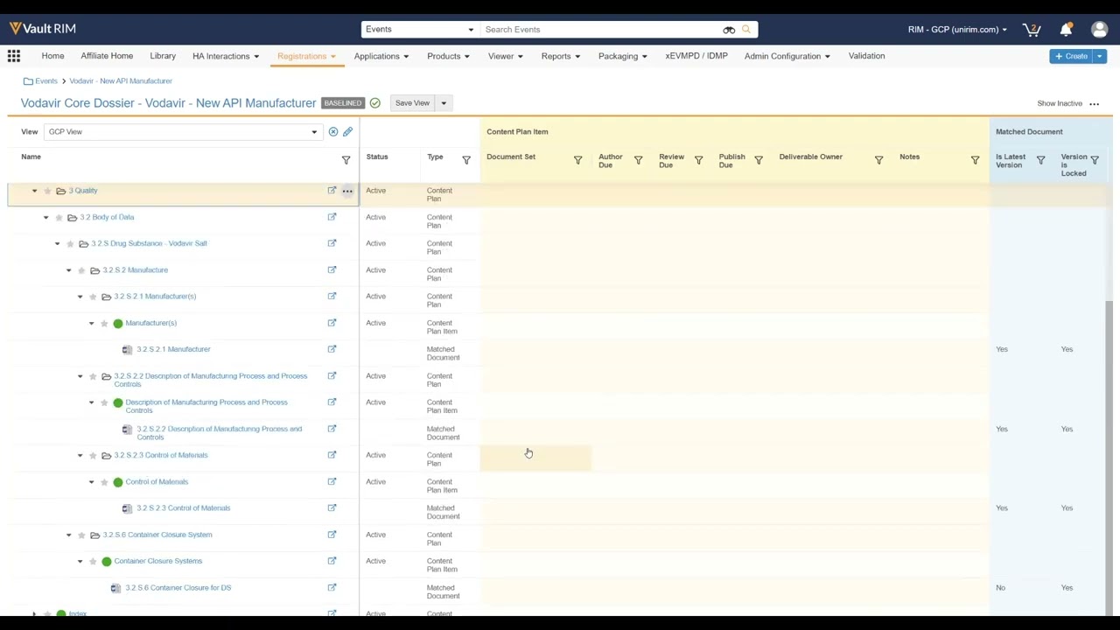
Task: Filter the Is Latest Version column
Action: 1040,160
